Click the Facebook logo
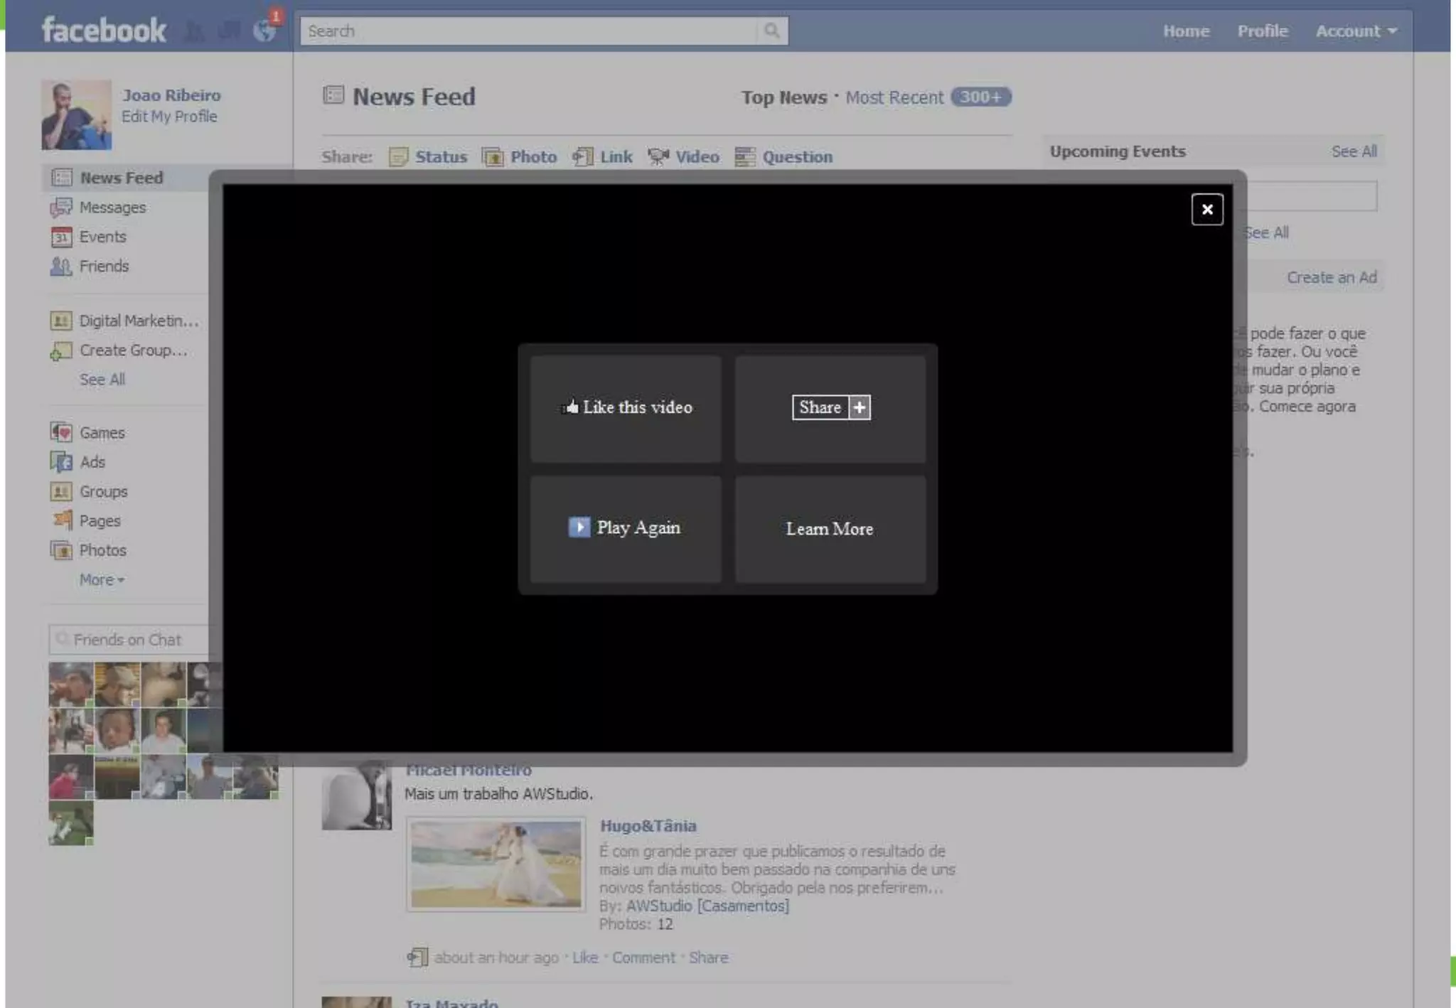The height and width of the screenshot is (1008, 1456). click(x=104, y=31)
